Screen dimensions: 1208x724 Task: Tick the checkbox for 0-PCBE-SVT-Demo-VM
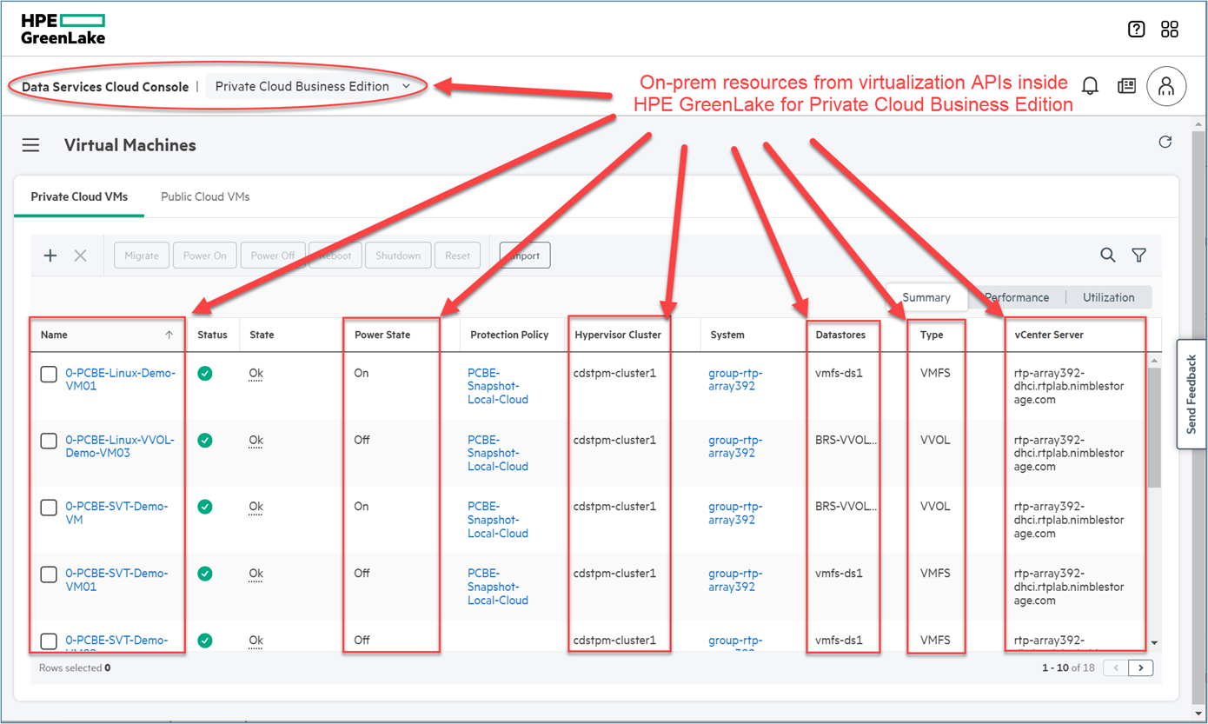click(x=49, y=508)
